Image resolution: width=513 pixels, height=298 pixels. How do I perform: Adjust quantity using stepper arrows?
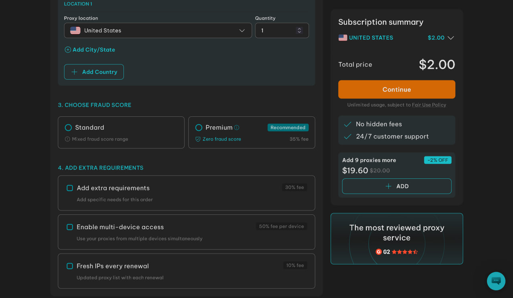pos(299,30)
